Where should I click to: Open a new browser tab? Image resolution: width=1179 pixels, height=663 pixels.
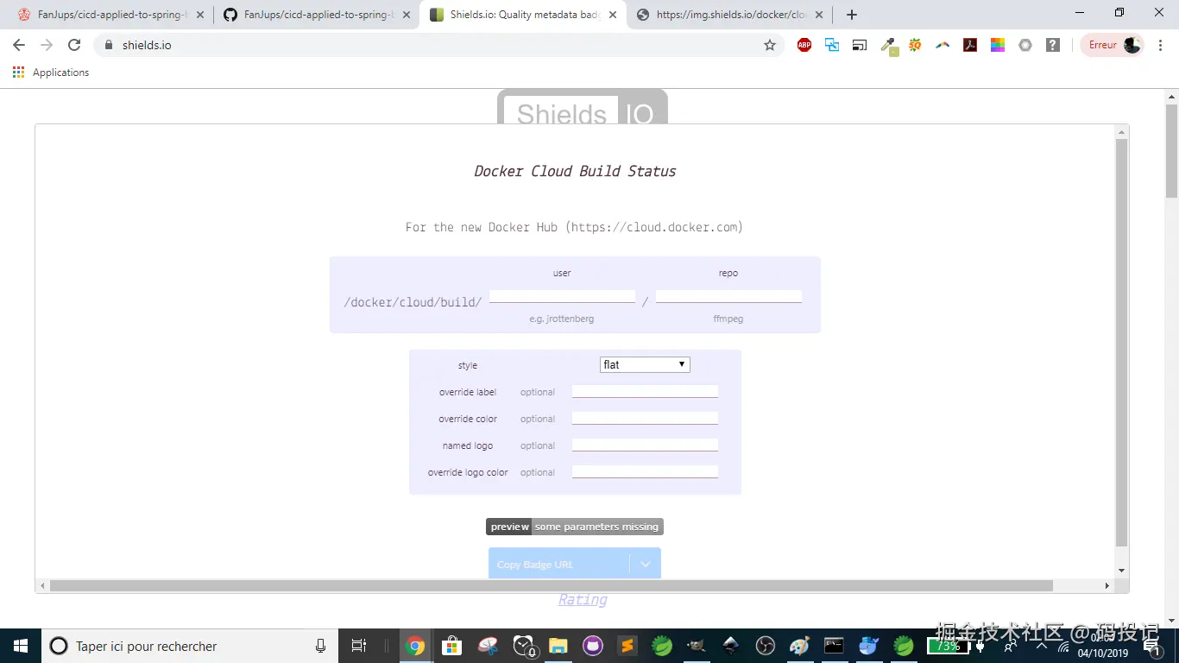[x=852, y=15]
